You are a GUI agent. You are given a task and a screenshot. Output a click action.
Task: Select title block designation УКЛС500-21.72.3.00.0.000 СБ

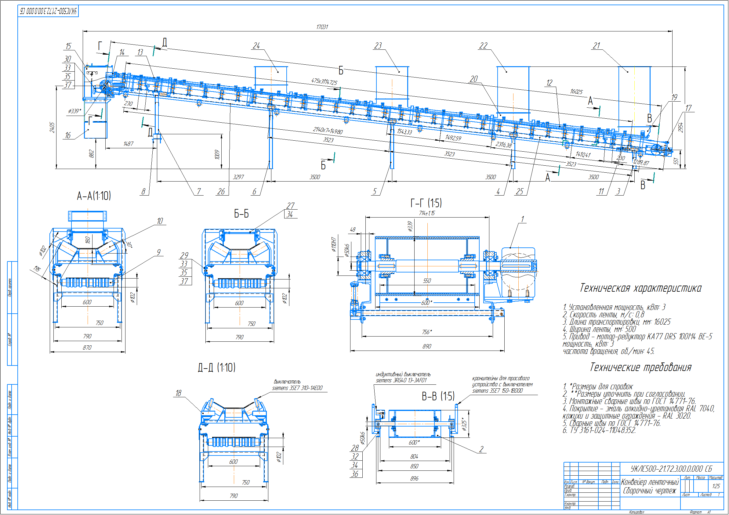point(671,469)
